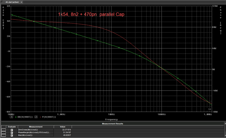Click the Measurement column header
Viewport: 226px width, 138px height.
[x=36, y=127]
